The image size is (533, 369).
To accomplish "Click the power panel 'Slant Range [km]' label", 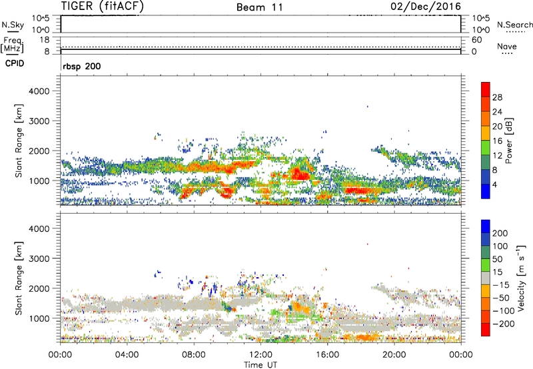I will [19, 141].
